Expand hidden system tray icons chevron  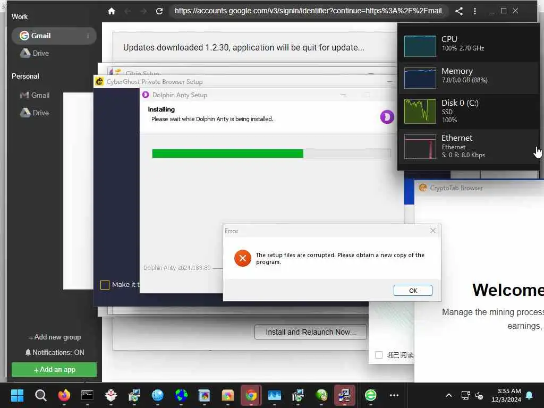(x=448, y=395)
